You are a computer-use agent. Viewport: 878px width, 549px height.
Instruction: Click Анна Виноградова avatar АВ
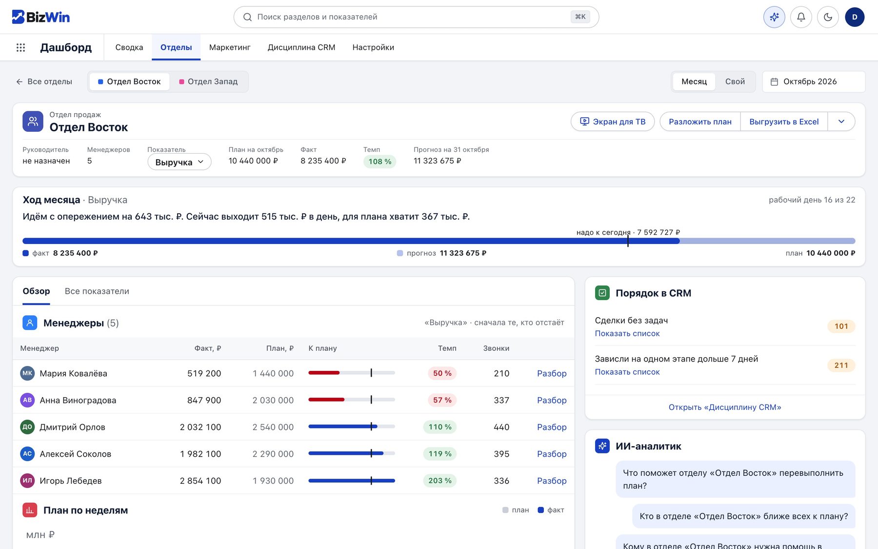point(27,400)
